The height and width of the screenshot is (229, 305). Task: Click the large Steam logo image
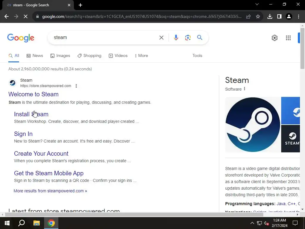click(x=253, y=125)
